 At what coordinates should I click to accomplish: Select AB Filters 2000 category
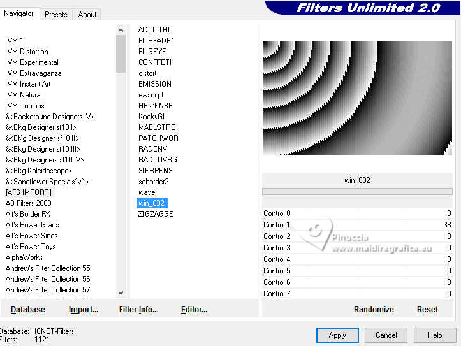click(x=28, y=203)
